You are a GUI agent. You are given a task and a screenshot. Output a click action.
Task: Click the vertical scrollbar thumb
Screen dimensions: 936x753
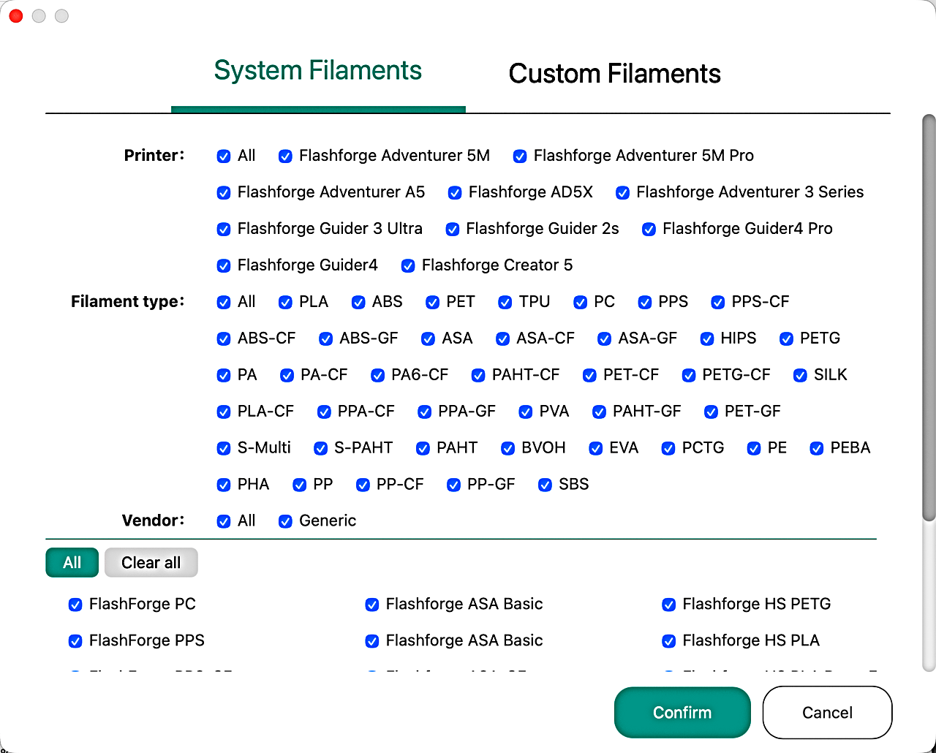pos(929,318)
